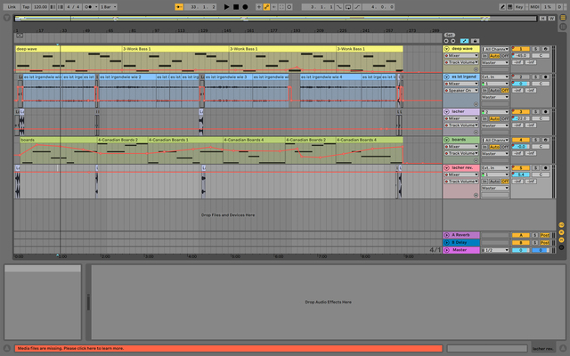Click the Tap tempo button
Screen dimensions: 570x356
click(x=26, y=6)
